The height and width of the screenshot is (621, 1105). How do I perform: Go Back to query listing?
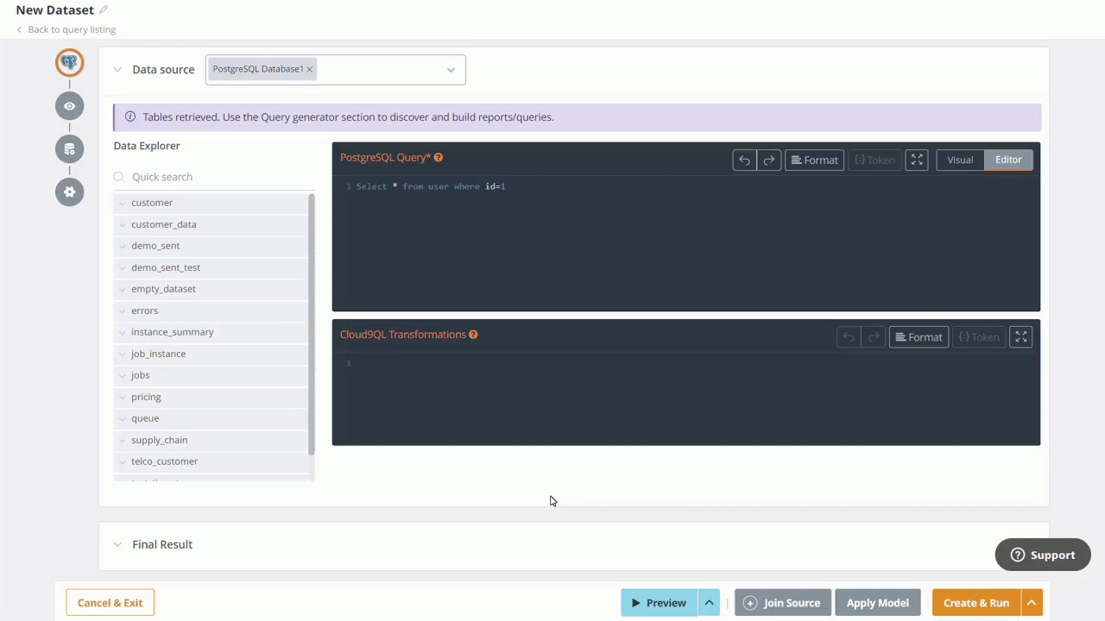pyautogui.click(x=72, y=28)
